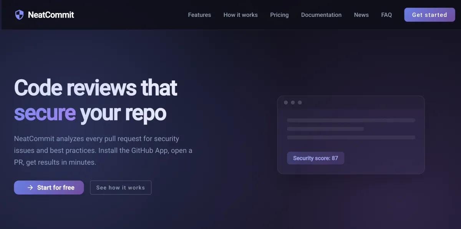461x229 pixels.
Task: Open the Features nav link
Action: click(x=199, y=15)
